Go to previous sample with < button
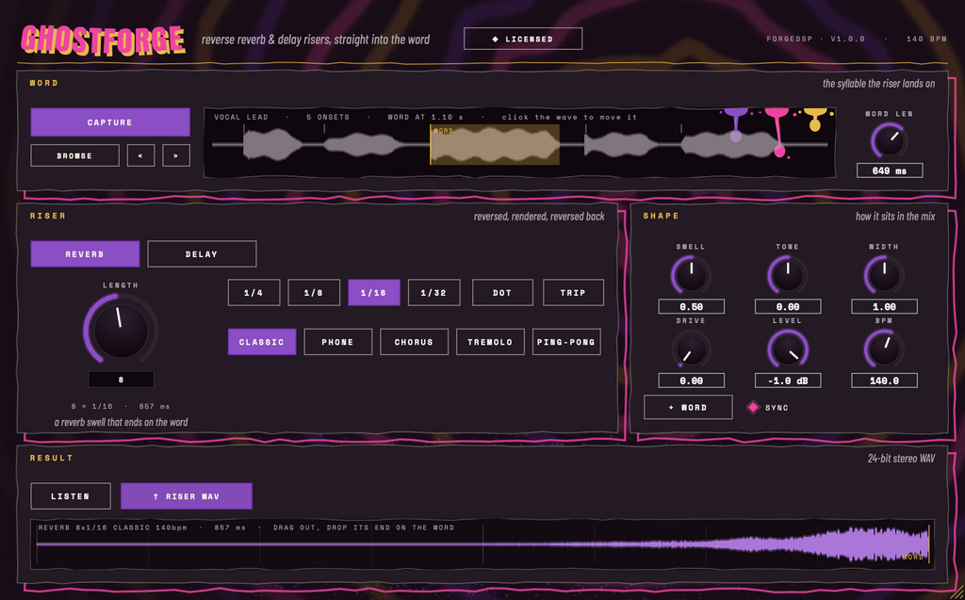Screen dimensions: 965x600 pyautogui.click(x=141, y=155)
